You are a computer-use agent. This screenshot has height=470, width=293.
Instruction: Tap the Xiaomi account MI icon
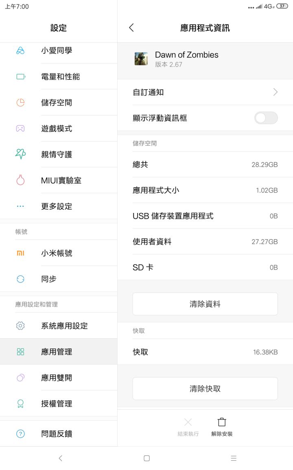coord(20,253)
